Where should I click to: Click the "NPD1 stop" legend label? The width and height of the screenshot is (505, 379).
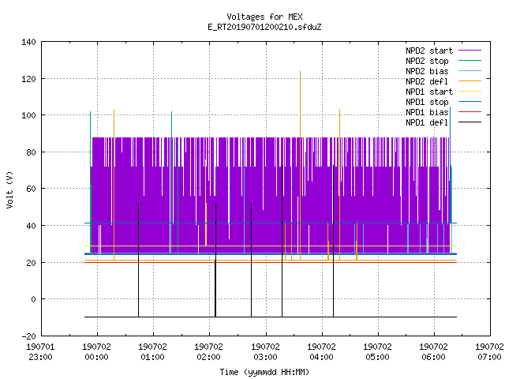(427, 102)
